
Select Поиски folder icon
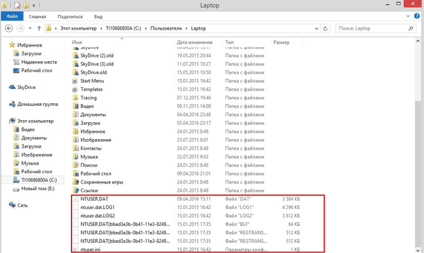[76, 165]
